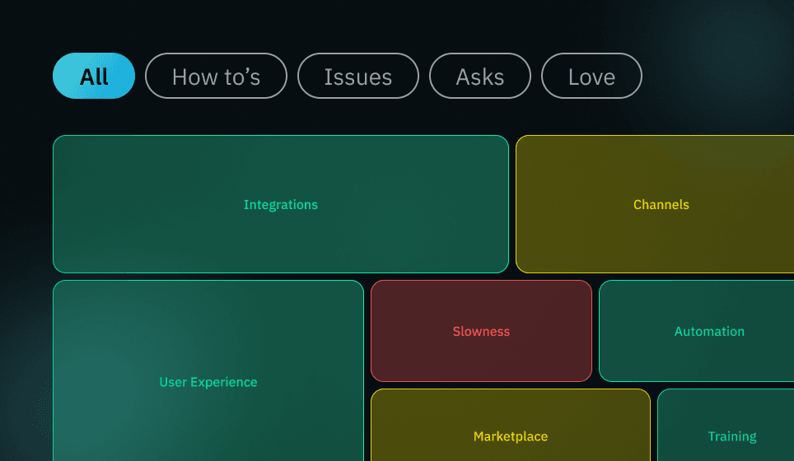Click the 'User Experience' text label
The height and width of the screenshot is (461, 794).
(208, 382)
